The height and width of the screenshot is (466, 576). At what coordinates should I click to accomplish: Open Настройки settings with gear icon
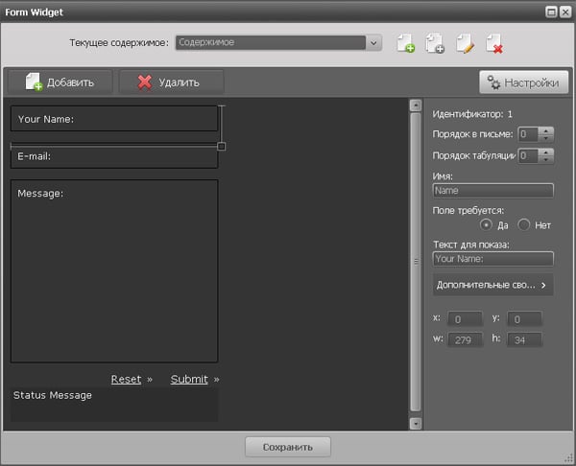[x=520, y=82]
